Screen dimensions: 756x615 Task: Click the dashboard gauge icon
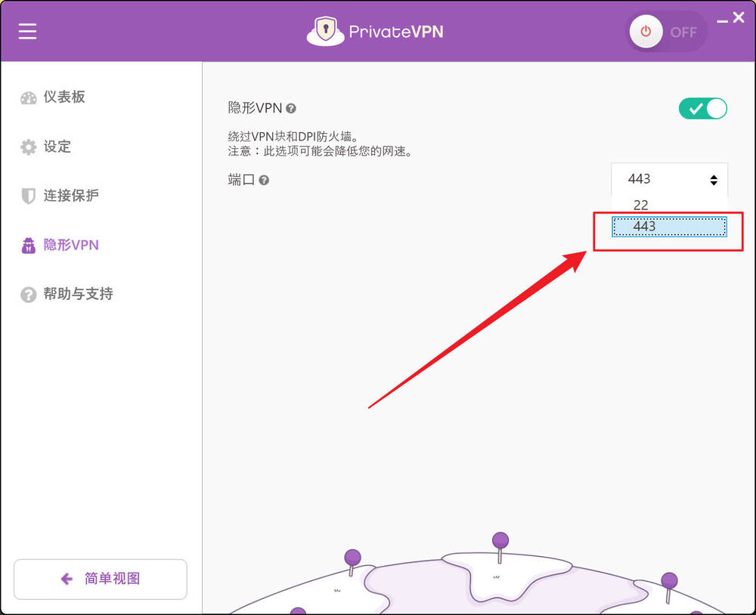click(29, 98)
